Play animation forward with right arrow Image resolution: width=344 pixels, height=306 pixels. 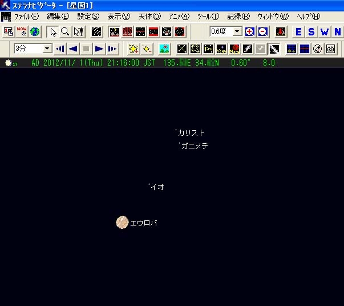(99, 49)
